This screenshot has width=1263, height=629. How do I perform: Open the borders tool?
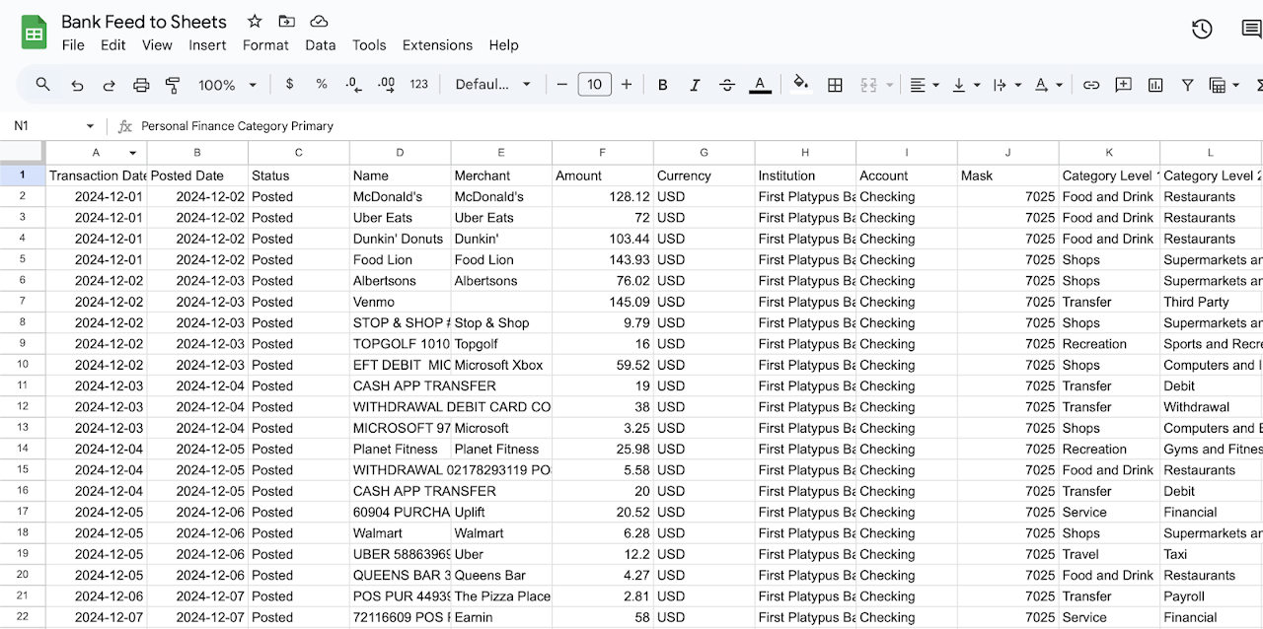[x=835, y=85]
